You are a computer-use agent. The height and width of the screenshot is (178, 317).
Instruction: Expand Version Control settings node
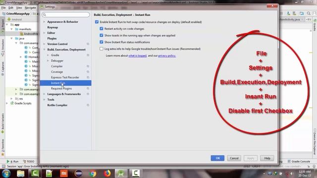click(44, 44)
